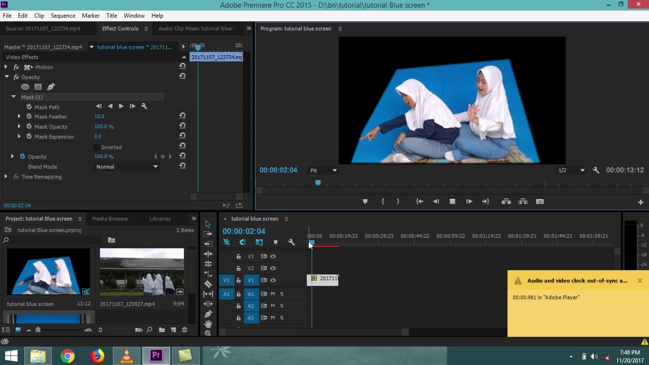Select the Pen tool in timeline toolbar
Screen dimensions: 649x365
pyautogui.click(x=208, y=314)
